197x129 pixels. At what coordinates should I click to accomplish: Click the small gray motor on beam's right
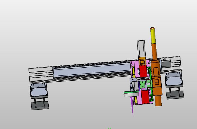tap(166, 63)
